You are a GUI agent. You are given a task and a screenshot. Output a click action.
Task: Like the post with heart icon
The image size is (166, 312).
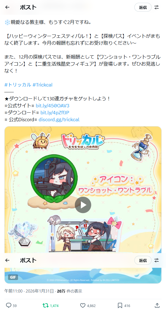click(x=88, y=306)
